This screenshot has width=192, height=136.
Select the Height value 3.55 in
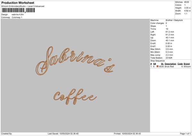(188, 8)
